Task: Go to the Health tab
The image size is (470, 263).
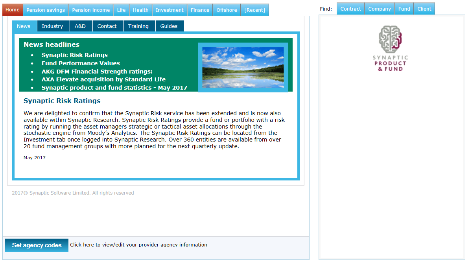Action: point(140,10)
